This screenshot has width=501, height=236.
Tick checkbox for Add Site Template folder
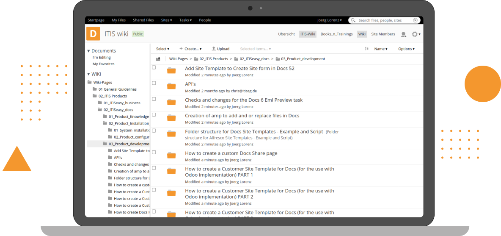point(154,67)
